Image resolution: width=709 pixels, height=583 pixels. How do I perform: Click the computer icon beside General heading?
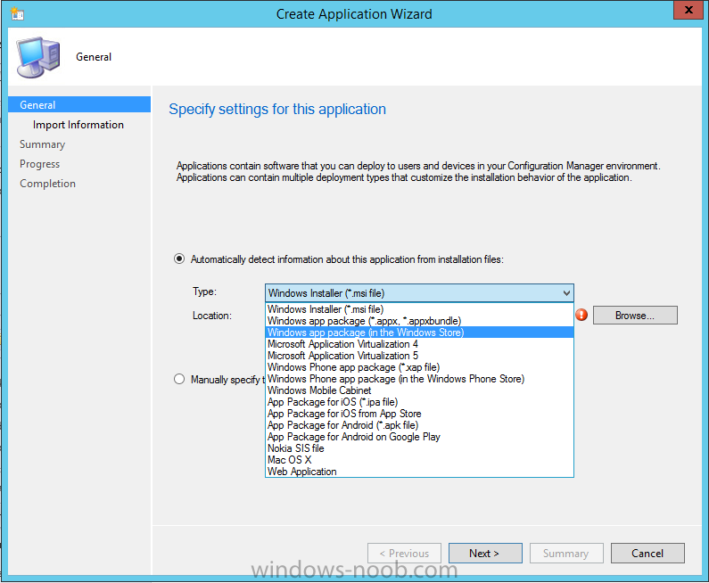point(38,57)
